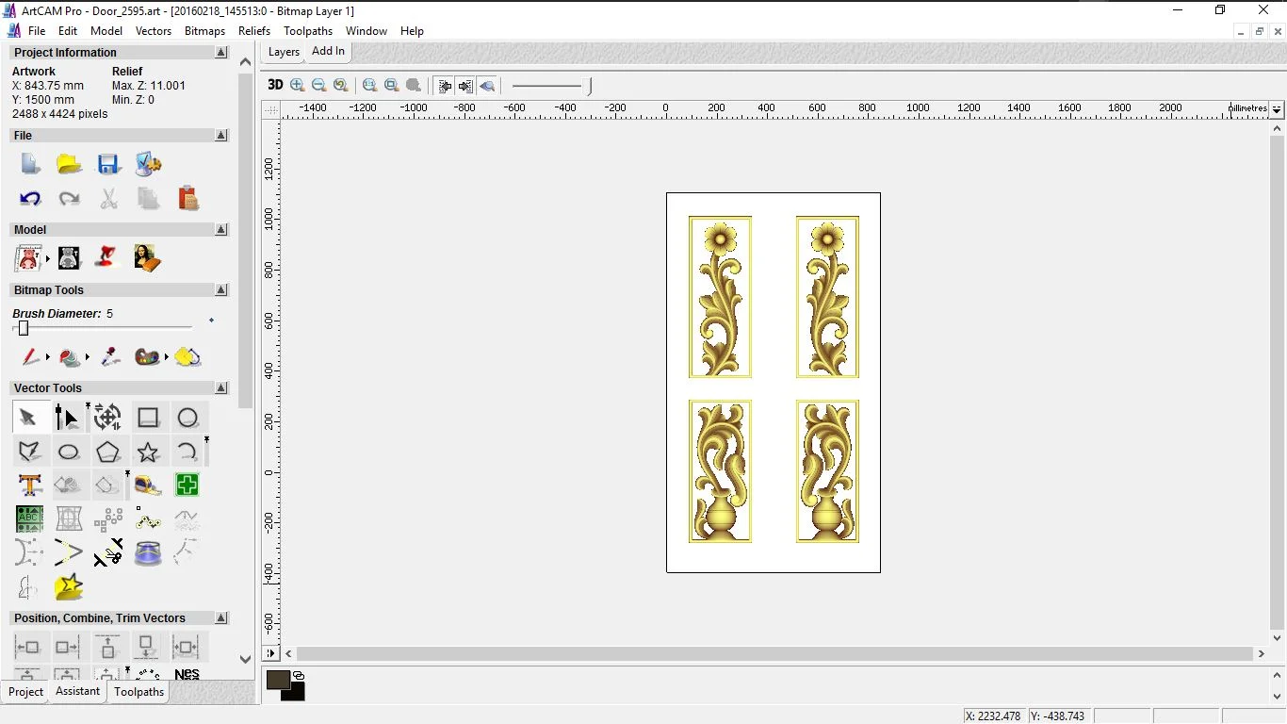Screen dimensions: 1287x724
Task: Click the Save file icon
Action: click(x=108, y=165)
